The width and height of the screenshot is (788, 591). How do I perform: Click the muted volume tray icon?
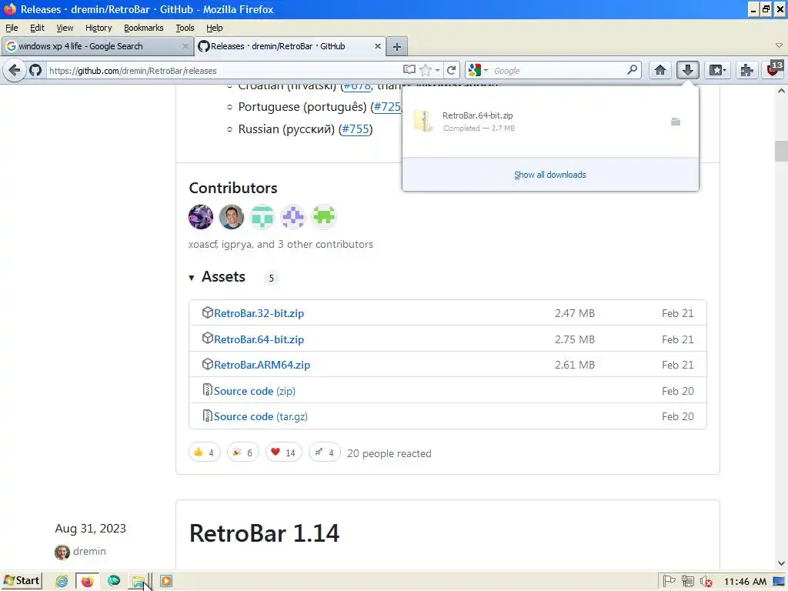pyautogui.click(x=706, y=582)
